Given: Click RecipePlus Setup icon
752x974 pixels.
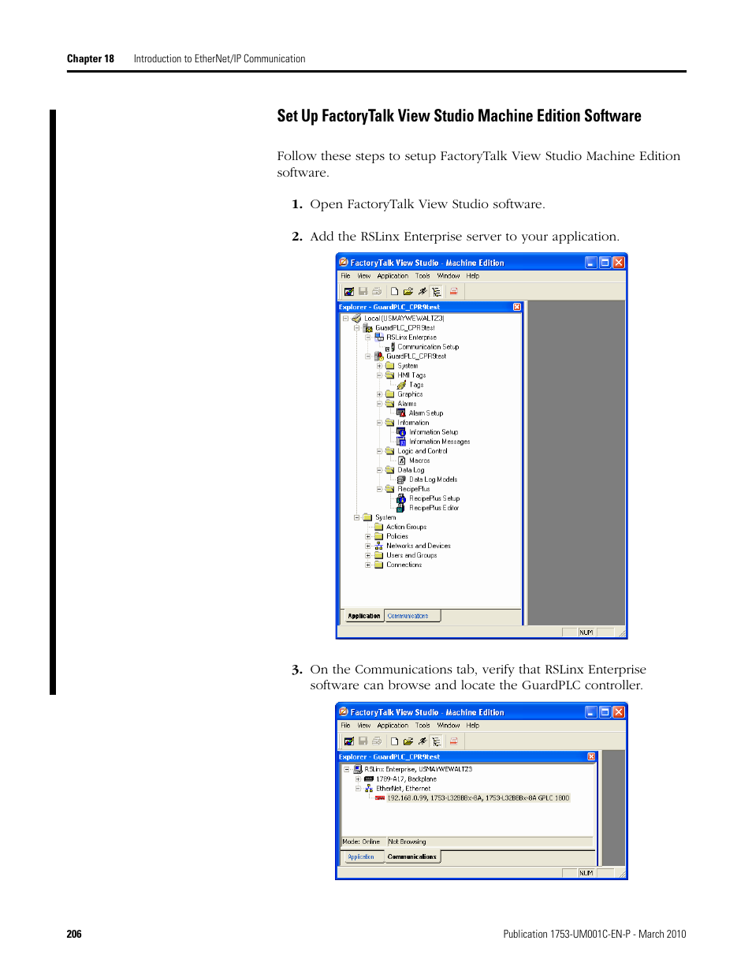Looking at the screenshot, I should [401, 498].
